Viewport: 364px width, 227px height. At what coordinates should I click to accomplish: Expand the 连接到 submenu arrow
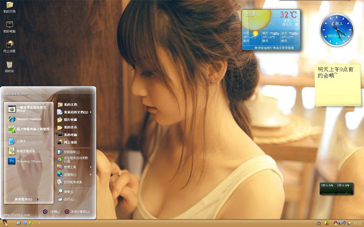click(x=90, y=174)
